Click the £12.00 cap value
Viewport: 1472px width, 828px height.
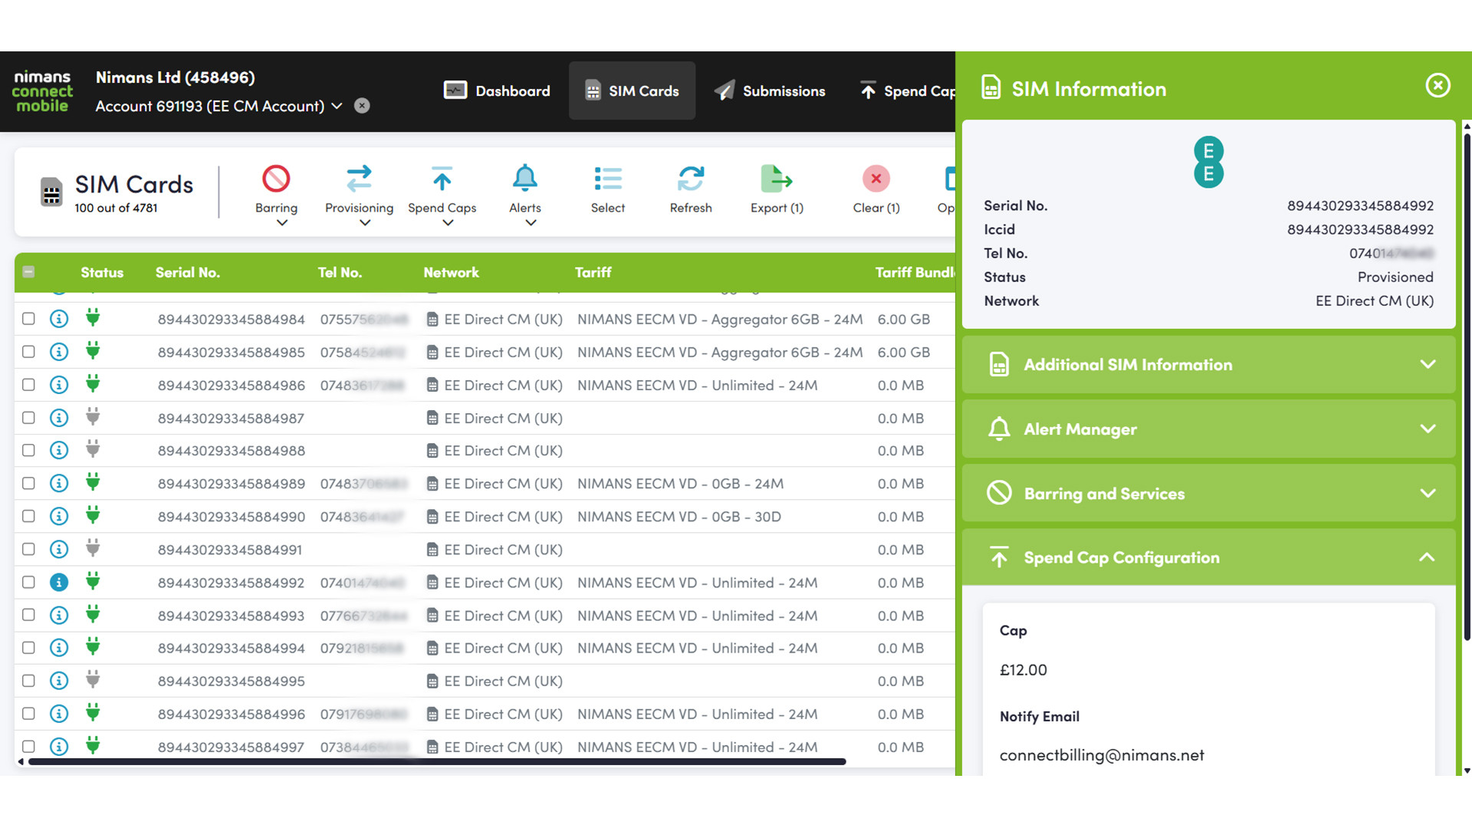[x=1023, y=670]
